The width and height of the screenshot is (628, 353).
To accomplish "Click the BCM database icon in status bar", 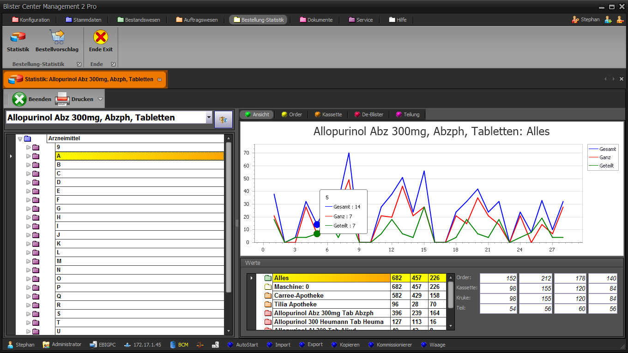I will (x=173, y=345).
